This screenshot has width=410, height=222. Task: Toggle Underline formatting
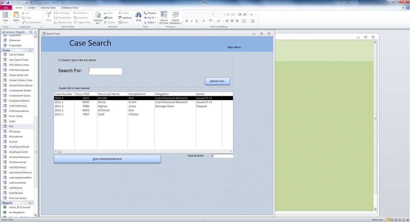point(197,21)
